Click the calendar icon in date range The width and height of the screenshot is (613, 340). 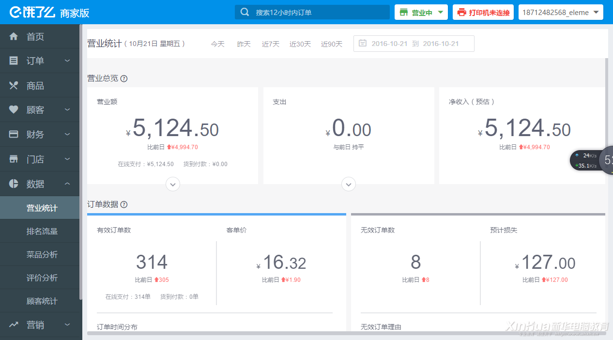pos(362,44)
